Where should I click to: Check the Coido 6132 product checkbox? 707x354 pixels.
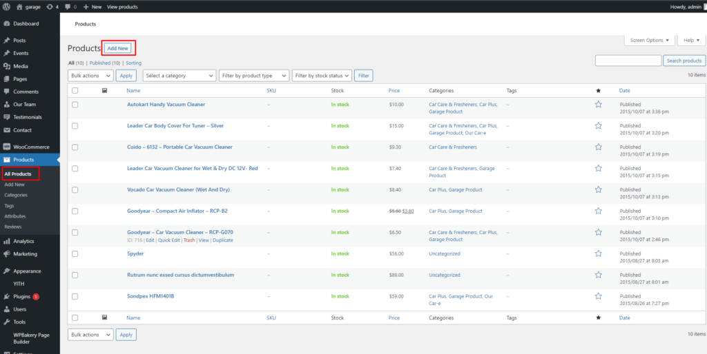[x=75, y=147]
